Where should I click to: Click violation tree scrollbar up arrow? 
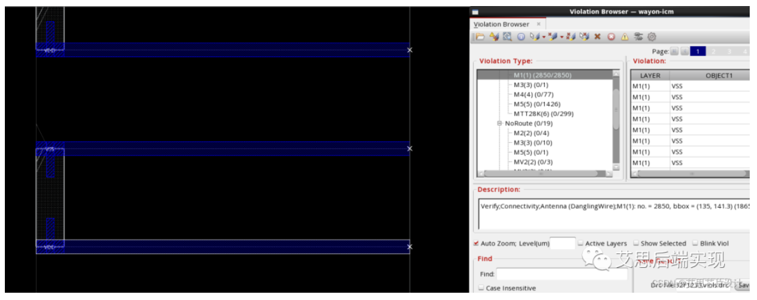616,73
